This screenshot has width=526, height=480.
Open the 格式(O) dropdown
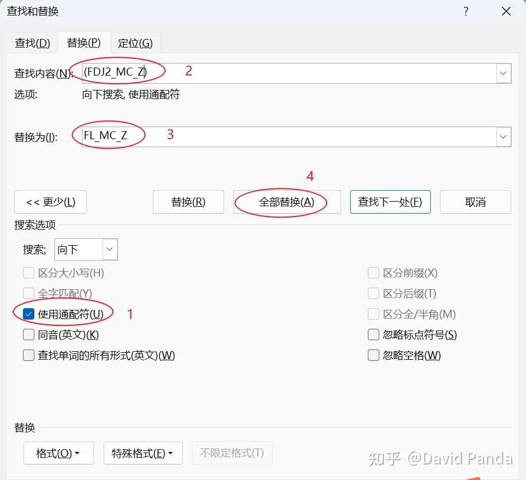click(58, 453)
